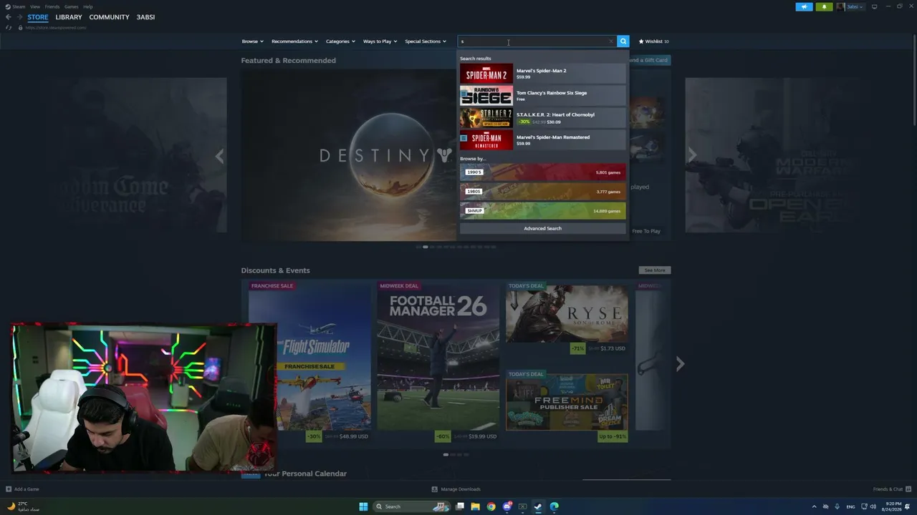
Task: Click Add a Game link
Action: pyautogui.click(x=27, y=489)
